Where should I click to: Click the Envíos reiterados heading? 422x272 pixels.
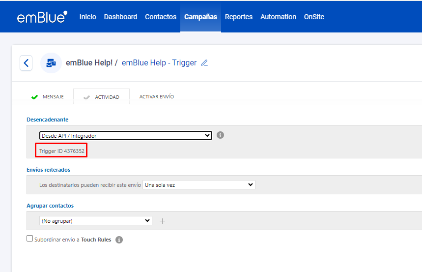coord(49,170)
